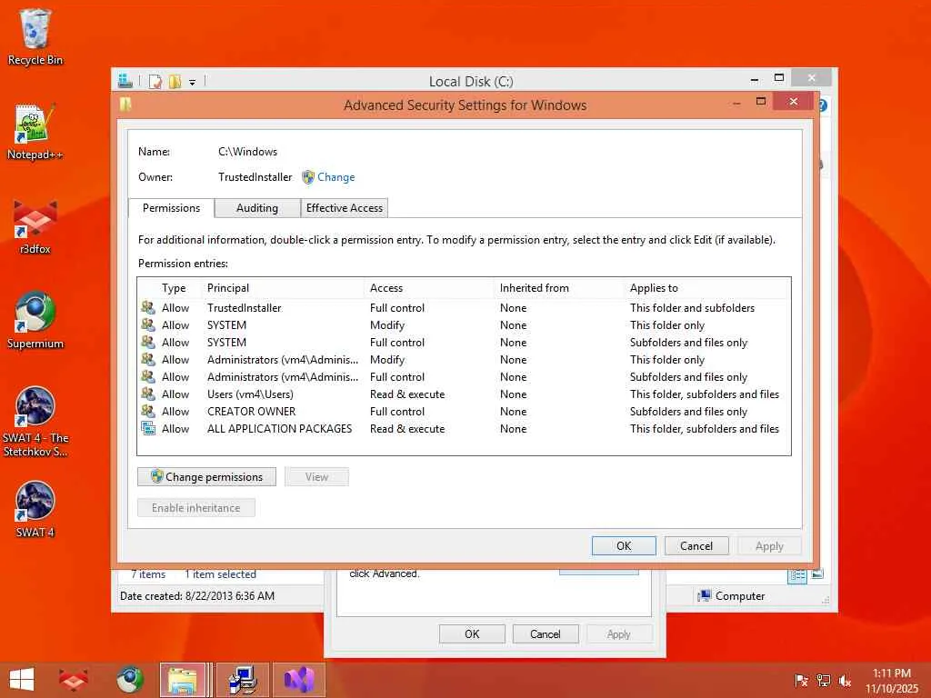
Task: Switch to the Auditing tab
Action: tap(257, 208)
